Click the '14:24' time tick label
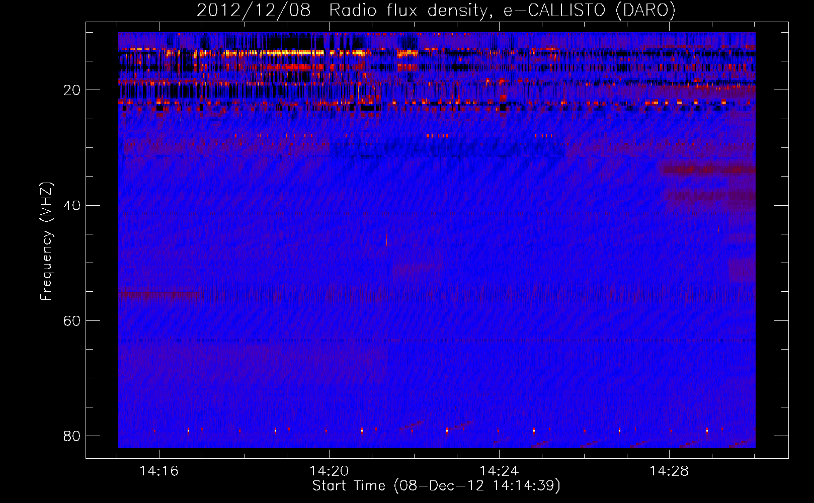The height and width of the screenshot is (503, 814). pos(499,471)
